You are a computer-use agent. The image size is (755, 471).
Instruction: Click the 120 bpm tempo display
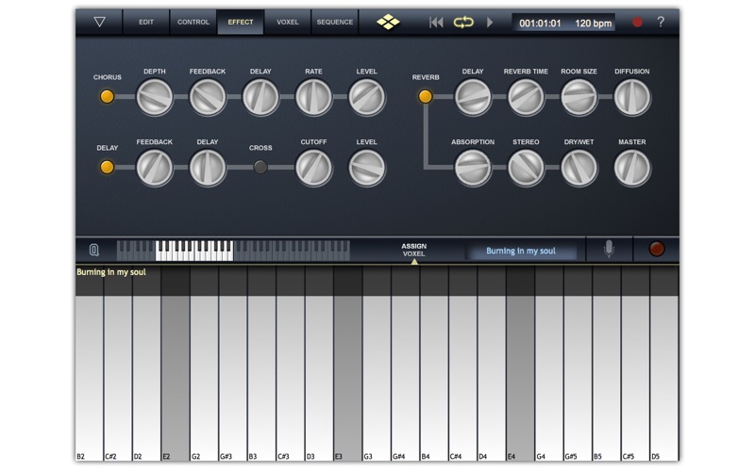pyautogui.click(x=594, y=23)
